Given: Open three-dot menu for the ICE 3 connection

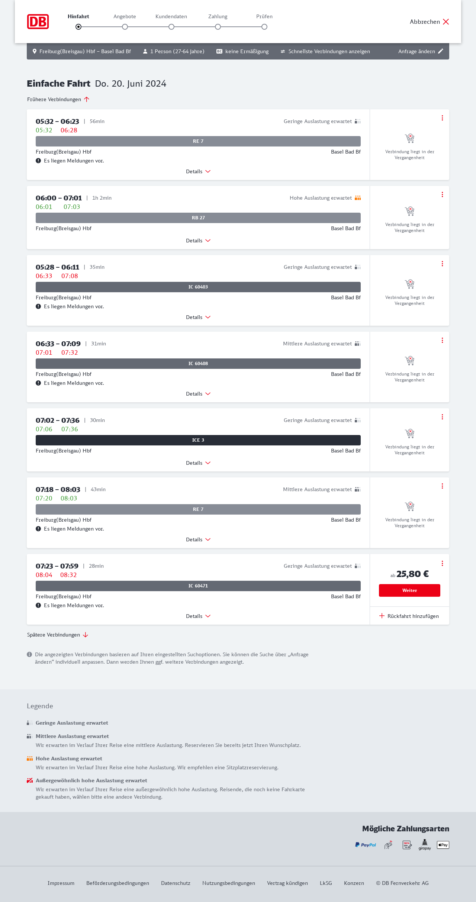Looking at the screenshot, I should coord(442,417).
